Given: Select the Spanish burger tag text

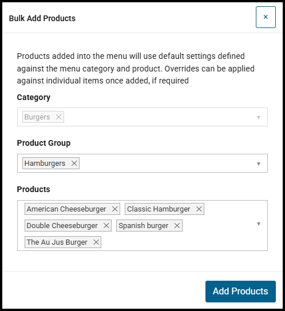Looking at the screenshot, I should pyautogui.click(x=144, y=225).
